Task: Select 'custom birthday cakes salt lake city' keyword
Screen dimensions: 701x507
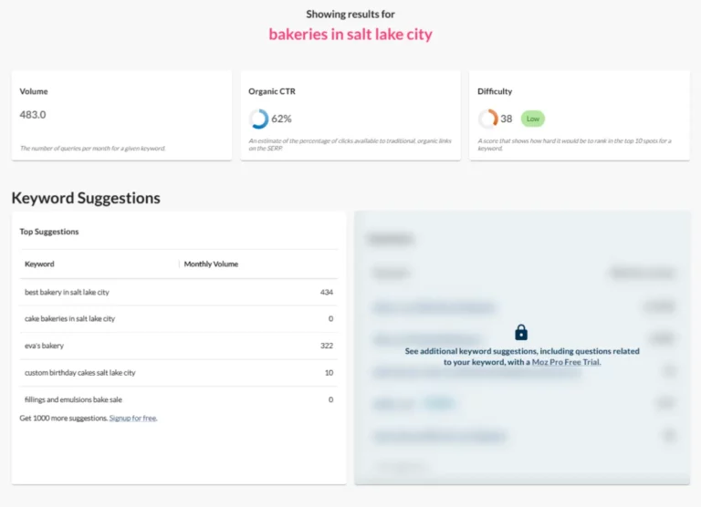Action: tap(80, 373)
